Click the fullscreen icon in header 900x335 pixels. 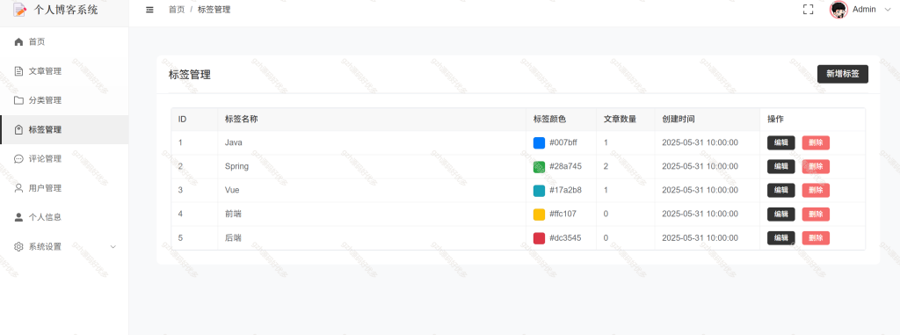(809, 9)
